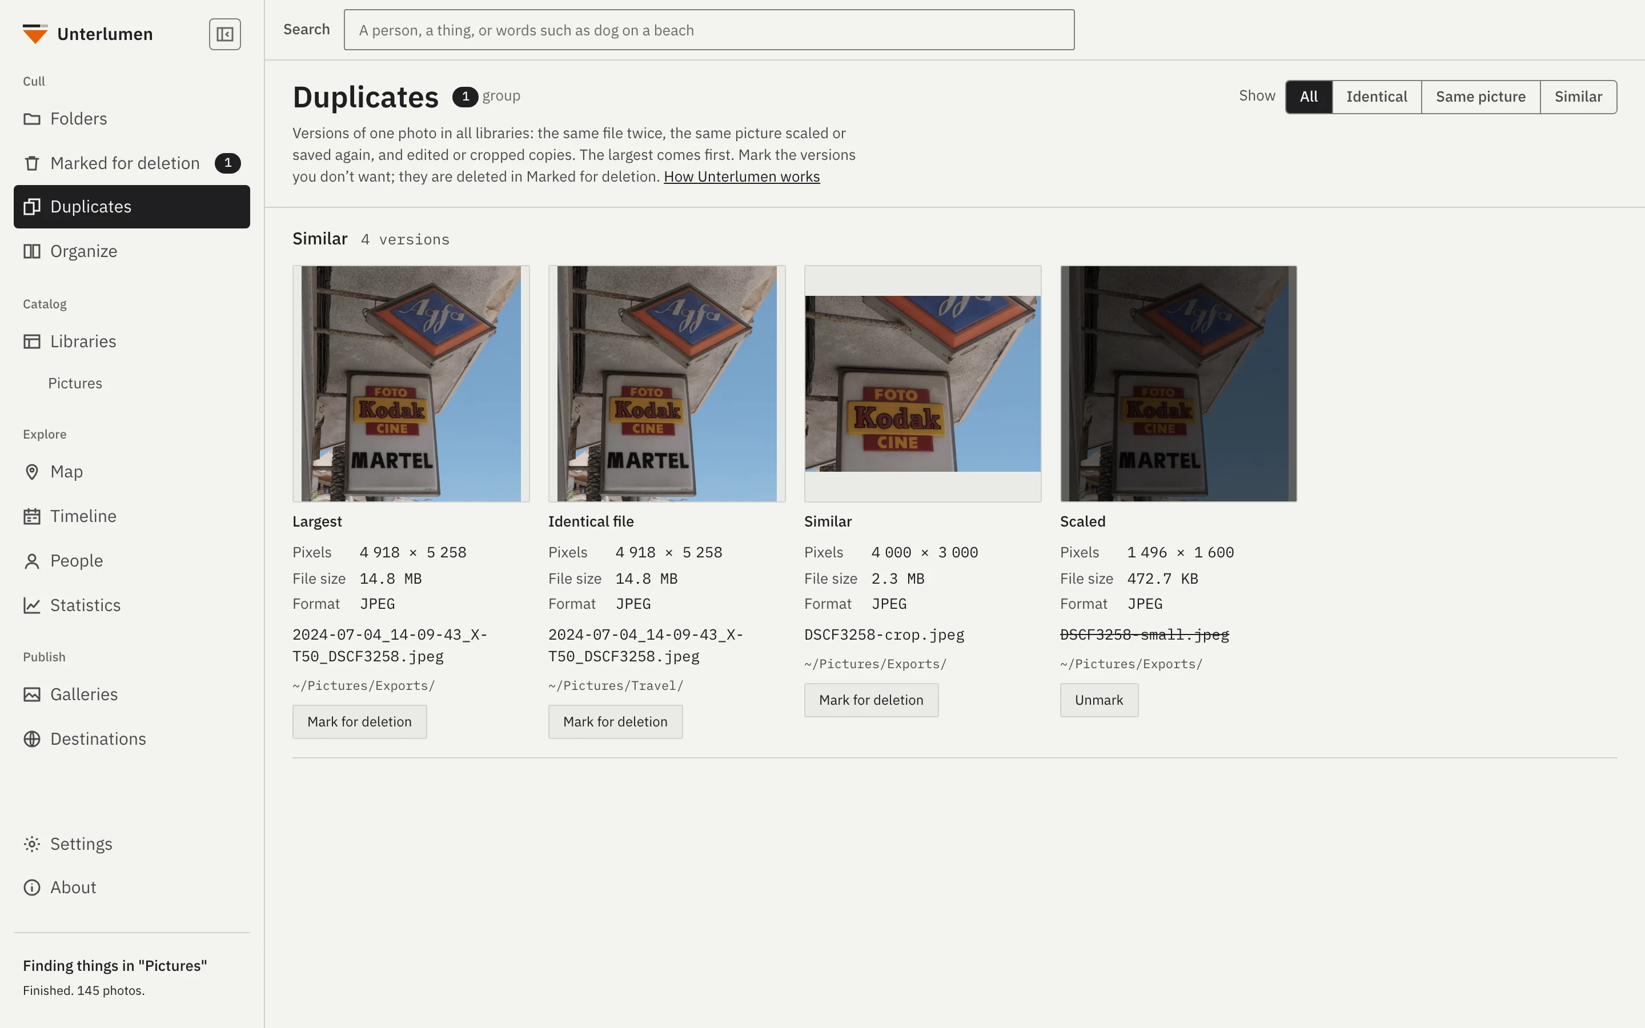Mark the Identical file version for deletion

(x=615, y=722)
